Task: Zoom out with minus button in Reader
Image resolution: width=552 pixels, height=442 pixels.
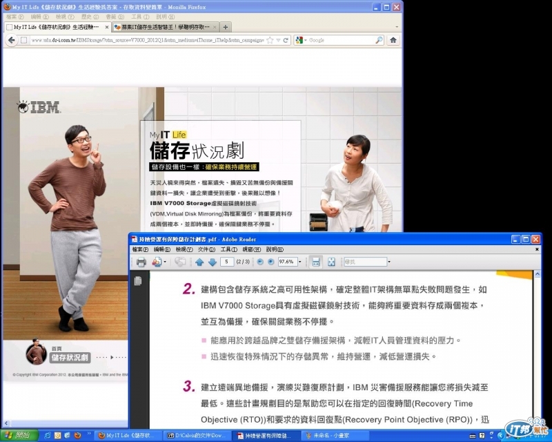Action: point(260,262)
